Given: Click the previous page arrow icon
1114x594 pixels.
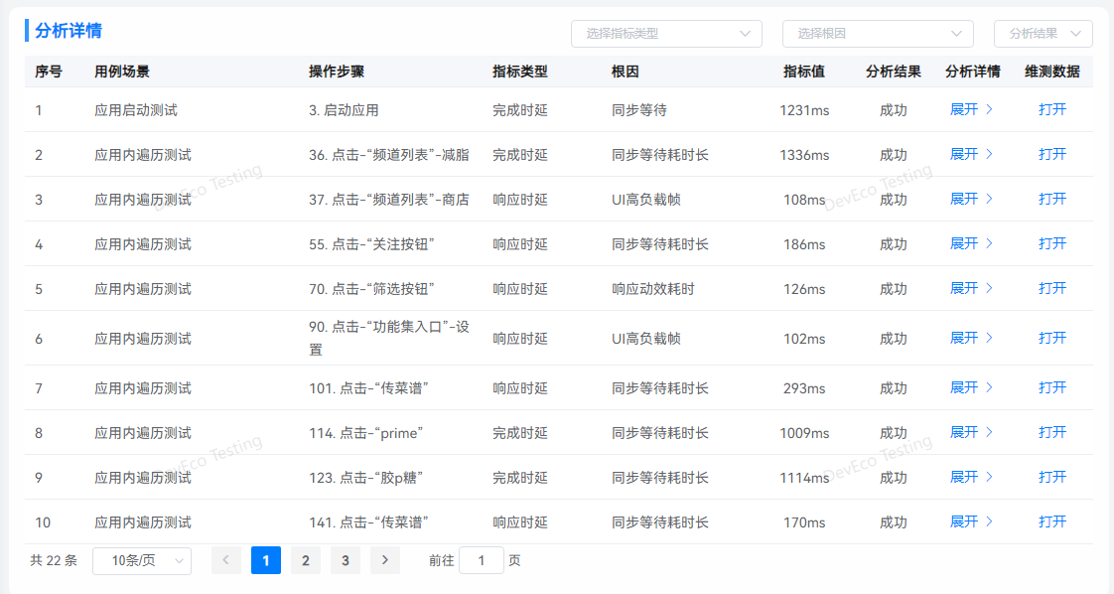Looking at the screenshot, I should coord(226,560).
